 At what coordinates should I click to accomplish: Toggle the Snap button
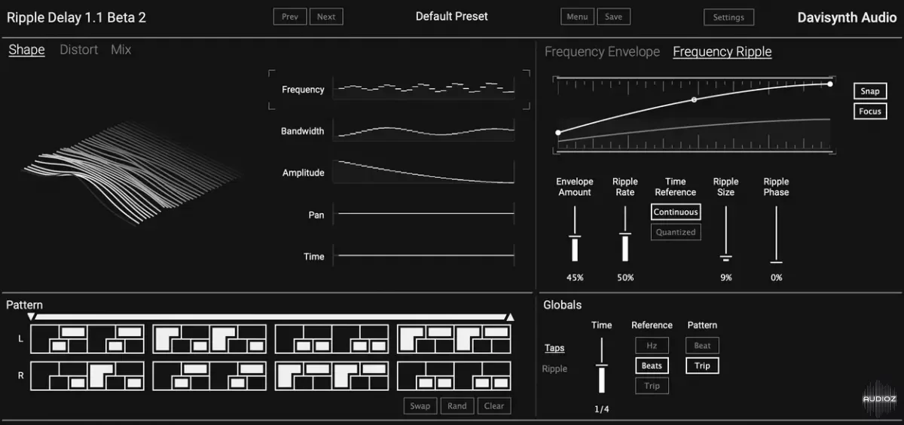click(870, 91)
